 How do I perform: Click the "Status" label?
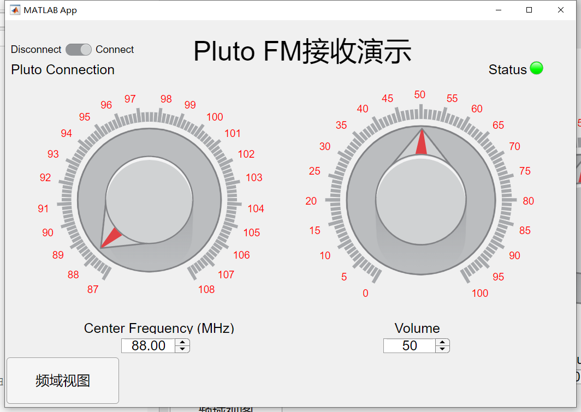(508, 70)
